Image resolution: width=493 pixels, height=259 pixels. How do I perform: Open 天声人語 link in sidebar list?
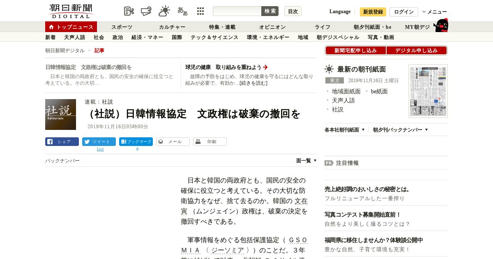(343, 100)
